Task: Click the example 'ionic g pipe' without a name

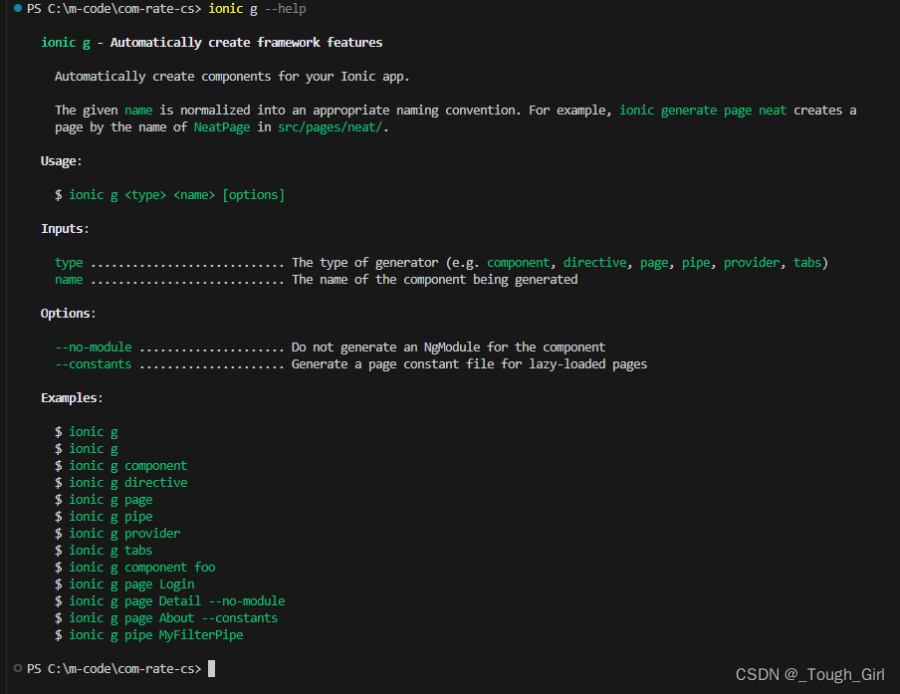Action: click(x=111, y=517)
